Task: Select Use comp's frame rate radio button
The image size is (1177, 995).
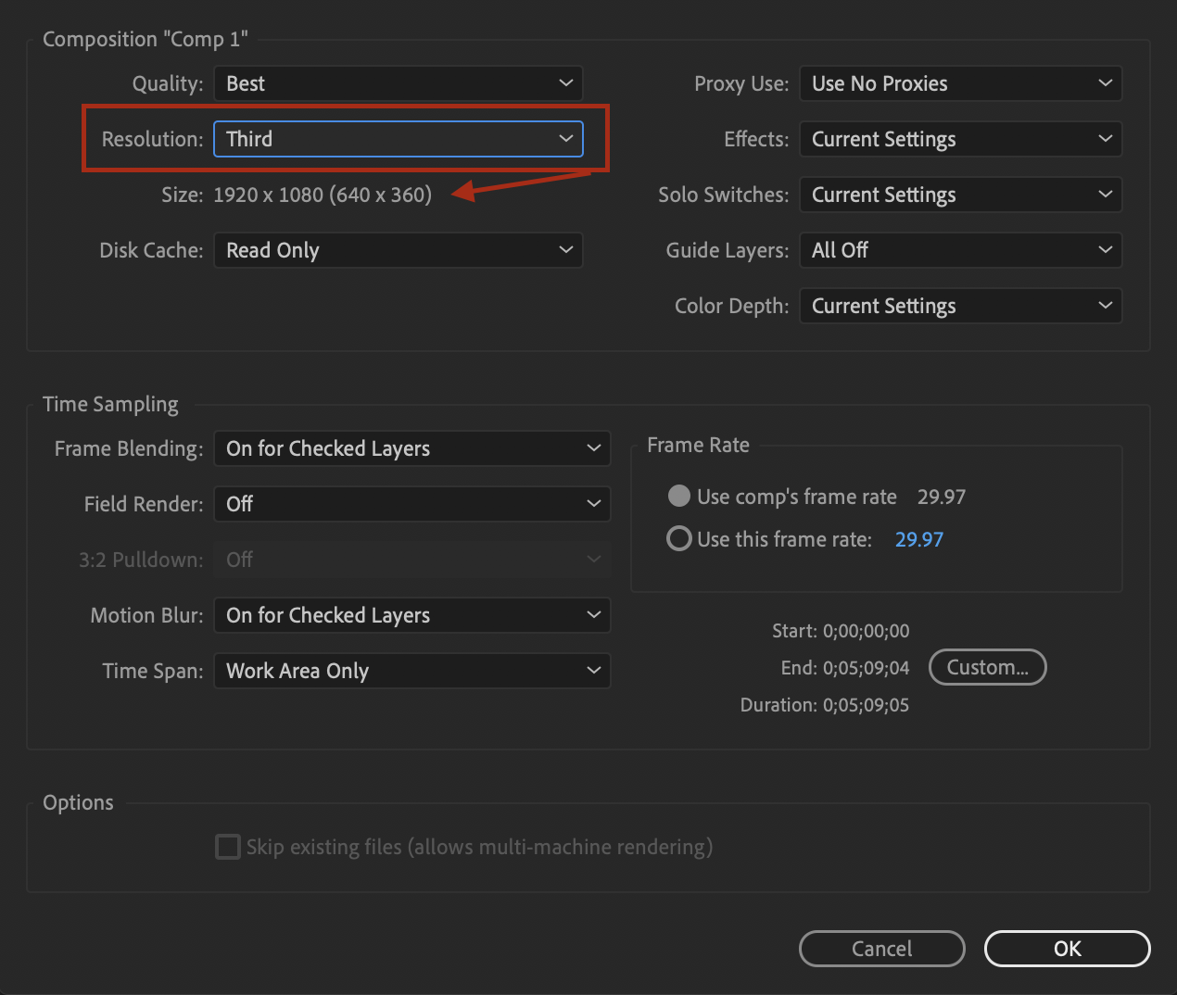Action: click(x=679, y=497)
